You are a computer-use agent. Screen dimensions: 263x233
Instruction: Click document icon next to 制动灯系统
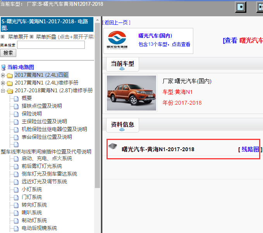click(16, 221)
